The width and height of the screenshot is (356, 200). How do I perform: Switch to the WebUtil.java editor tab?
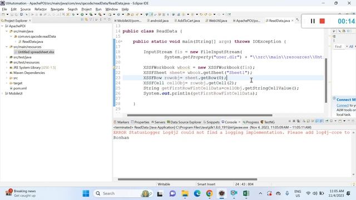pyautogui.click(x=216, y=21)
